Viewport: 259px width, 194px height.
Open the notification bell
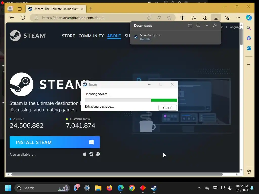click(252, 188)
